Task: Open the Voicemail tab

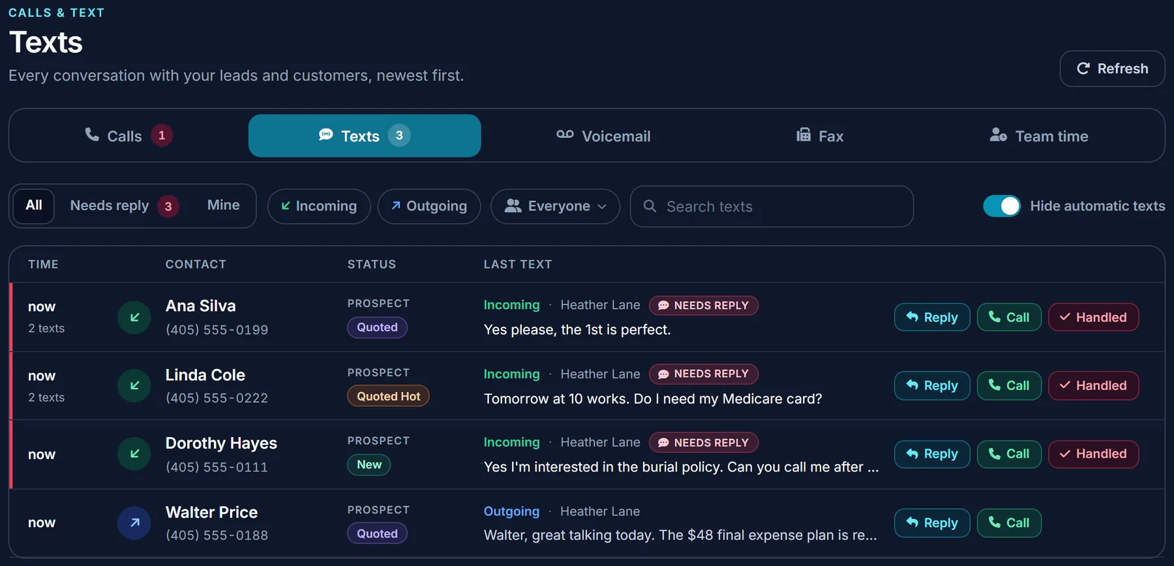Action: click(x=603, y=136)
